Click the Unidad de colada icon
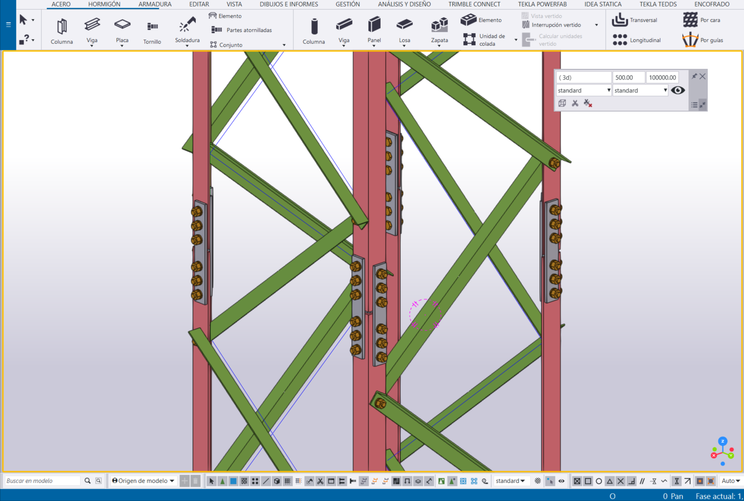The width and height of the screenshot is (744, 501). pos(469,40)
